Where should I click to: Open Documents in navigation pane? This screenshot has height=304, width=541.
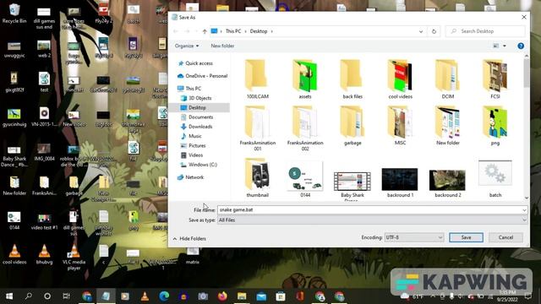pos(200,117)
